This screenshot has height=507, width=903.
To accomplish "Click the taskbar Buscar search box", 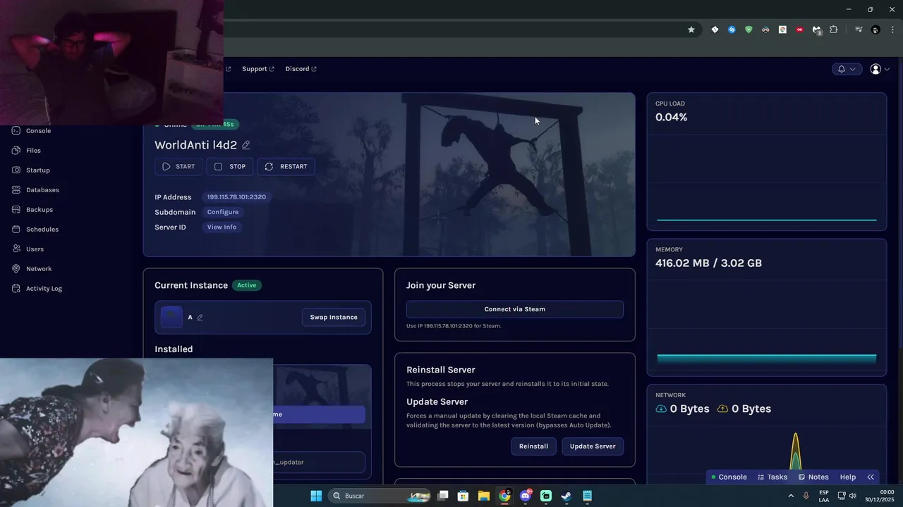I will (x=380, y=496).
